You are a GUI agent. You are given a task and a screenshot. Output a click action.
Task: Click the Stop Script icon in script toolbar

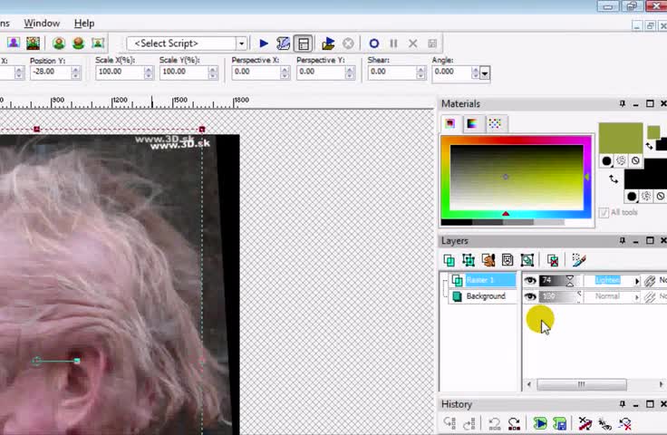348,43
